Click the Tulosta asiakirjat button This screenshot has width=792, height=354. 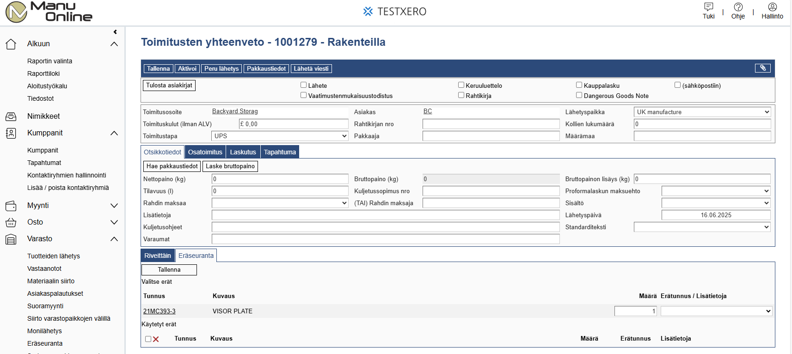[169, 85]
